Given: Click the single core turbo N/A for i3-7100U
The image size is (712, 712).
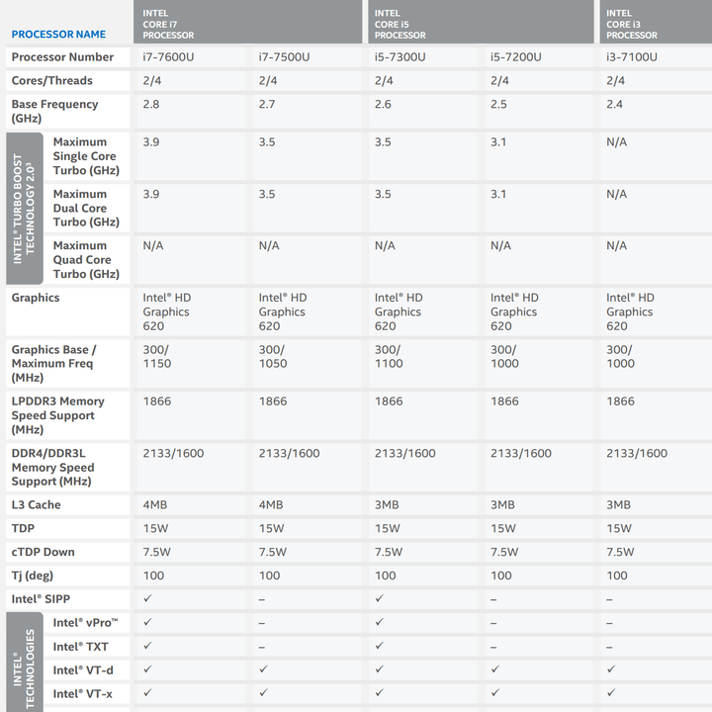Looking at the screenshot, I should 617,142.
